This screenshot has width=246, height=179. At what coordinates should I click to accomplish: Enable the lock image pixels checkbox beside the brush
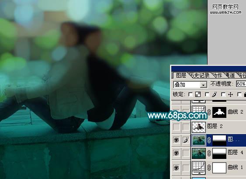(x=207, y=94)
